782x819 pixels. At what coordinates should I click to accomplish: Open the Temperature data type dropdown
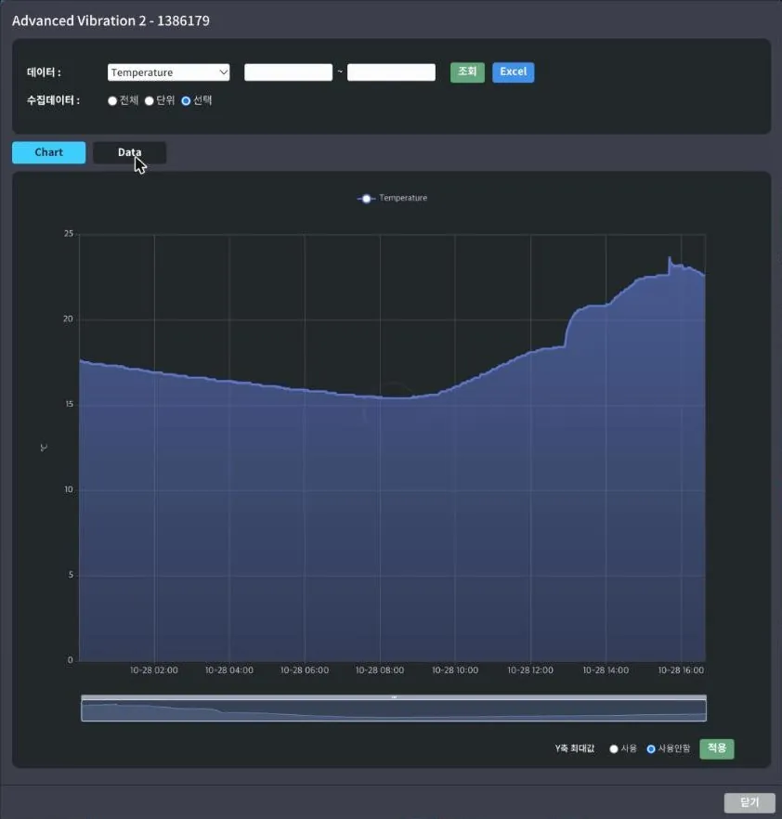click(168, 72)
